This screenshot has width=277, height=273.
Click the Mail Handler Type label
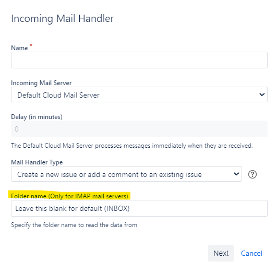click(37, 162)
